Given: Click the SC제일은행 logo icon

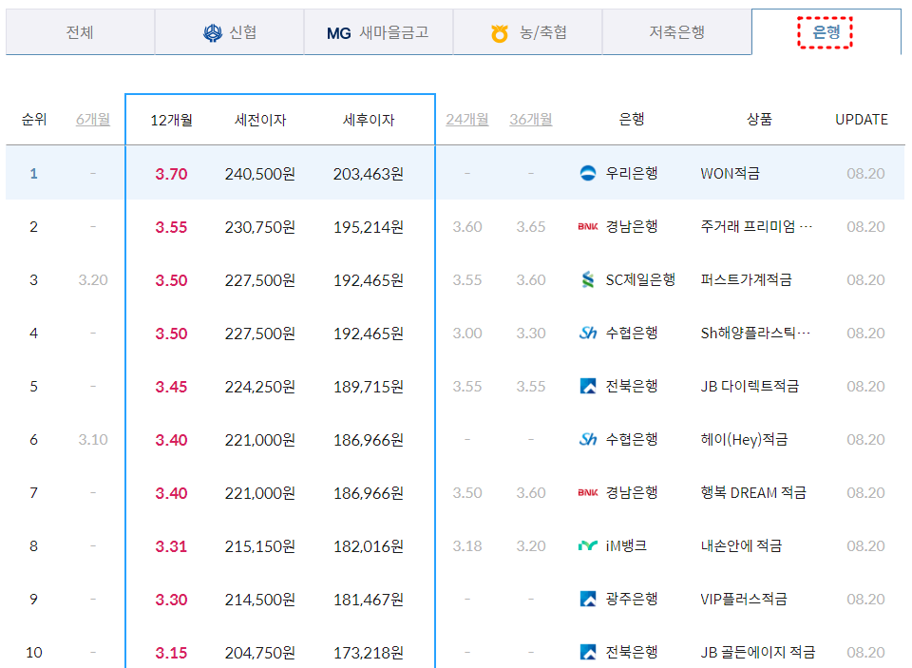Looking at the screenshot, I should click(x=588, y=280).
